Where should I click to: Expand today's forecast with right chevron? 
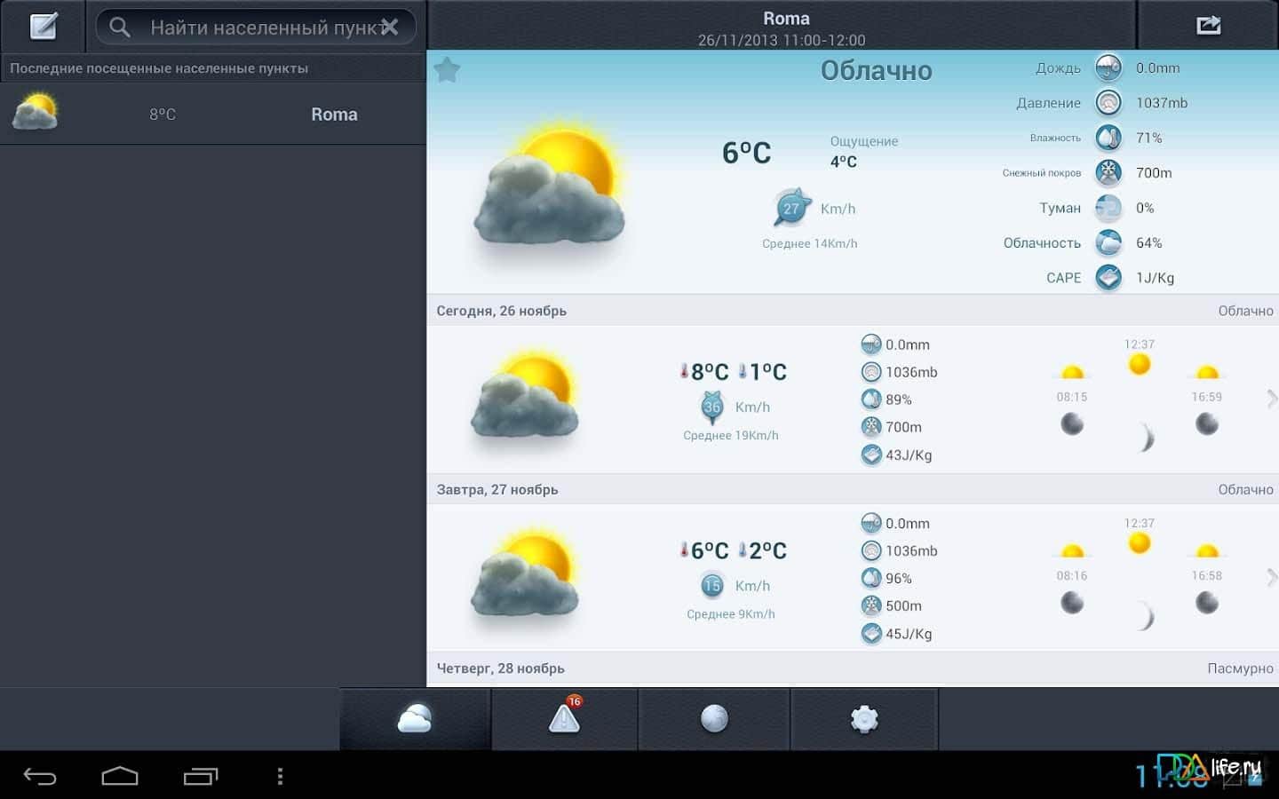1271,399
